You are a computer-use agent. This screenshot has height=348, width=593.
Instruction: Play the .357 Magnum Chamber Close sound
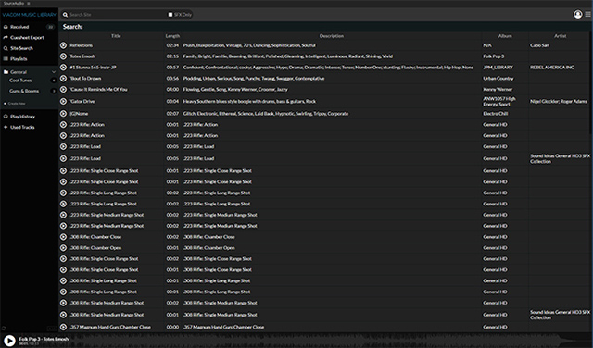point(64,327)
